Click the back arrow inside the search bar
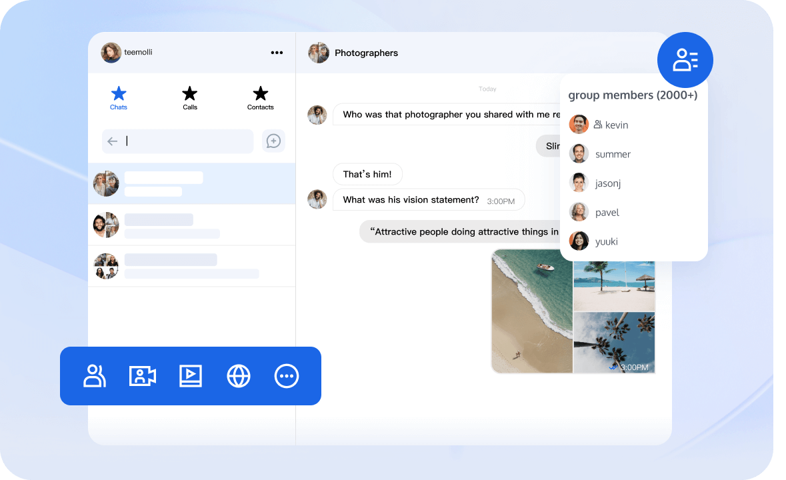The image size is (786, 480). pyautogui.click(x=113, y=141)
